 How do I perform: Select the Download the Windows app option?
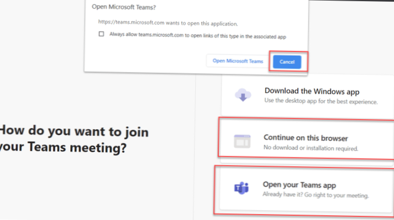[307, 96]
